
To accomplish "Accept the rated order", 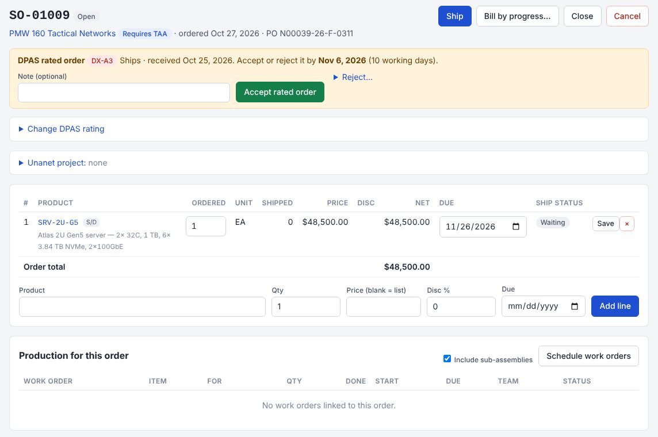I will click(280, 92).
